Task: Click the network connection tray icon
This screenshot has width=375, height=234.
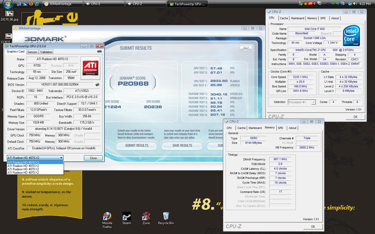Action: 350,4
